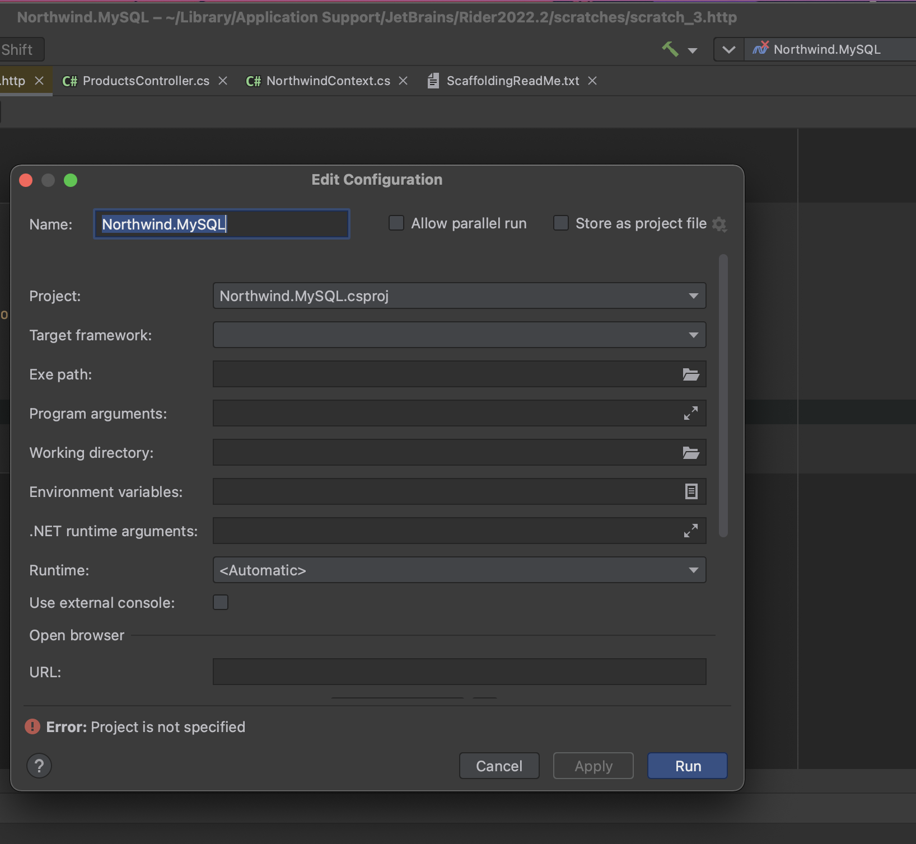Open Environment variables editor icon
916x844 pixels.
(691, 491)
